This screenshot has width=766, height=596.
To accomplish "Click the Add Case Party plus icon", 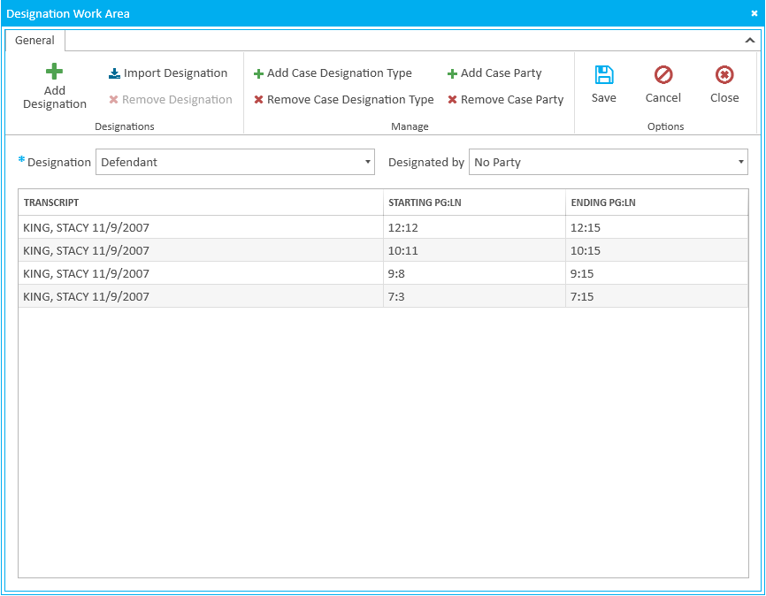I will [x=452, y=73].
